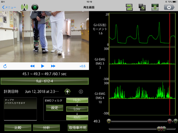Tap the 15:10 clock in status bar
Viewport: 178px width, 133px height.
tap(89, 2)
